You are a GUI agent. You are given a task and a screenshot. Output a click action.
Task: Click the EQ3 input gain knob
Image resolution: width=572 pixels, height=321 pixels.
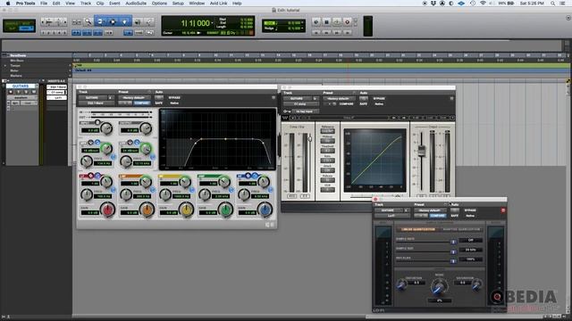pyautogui.click(x=106, y=128)
